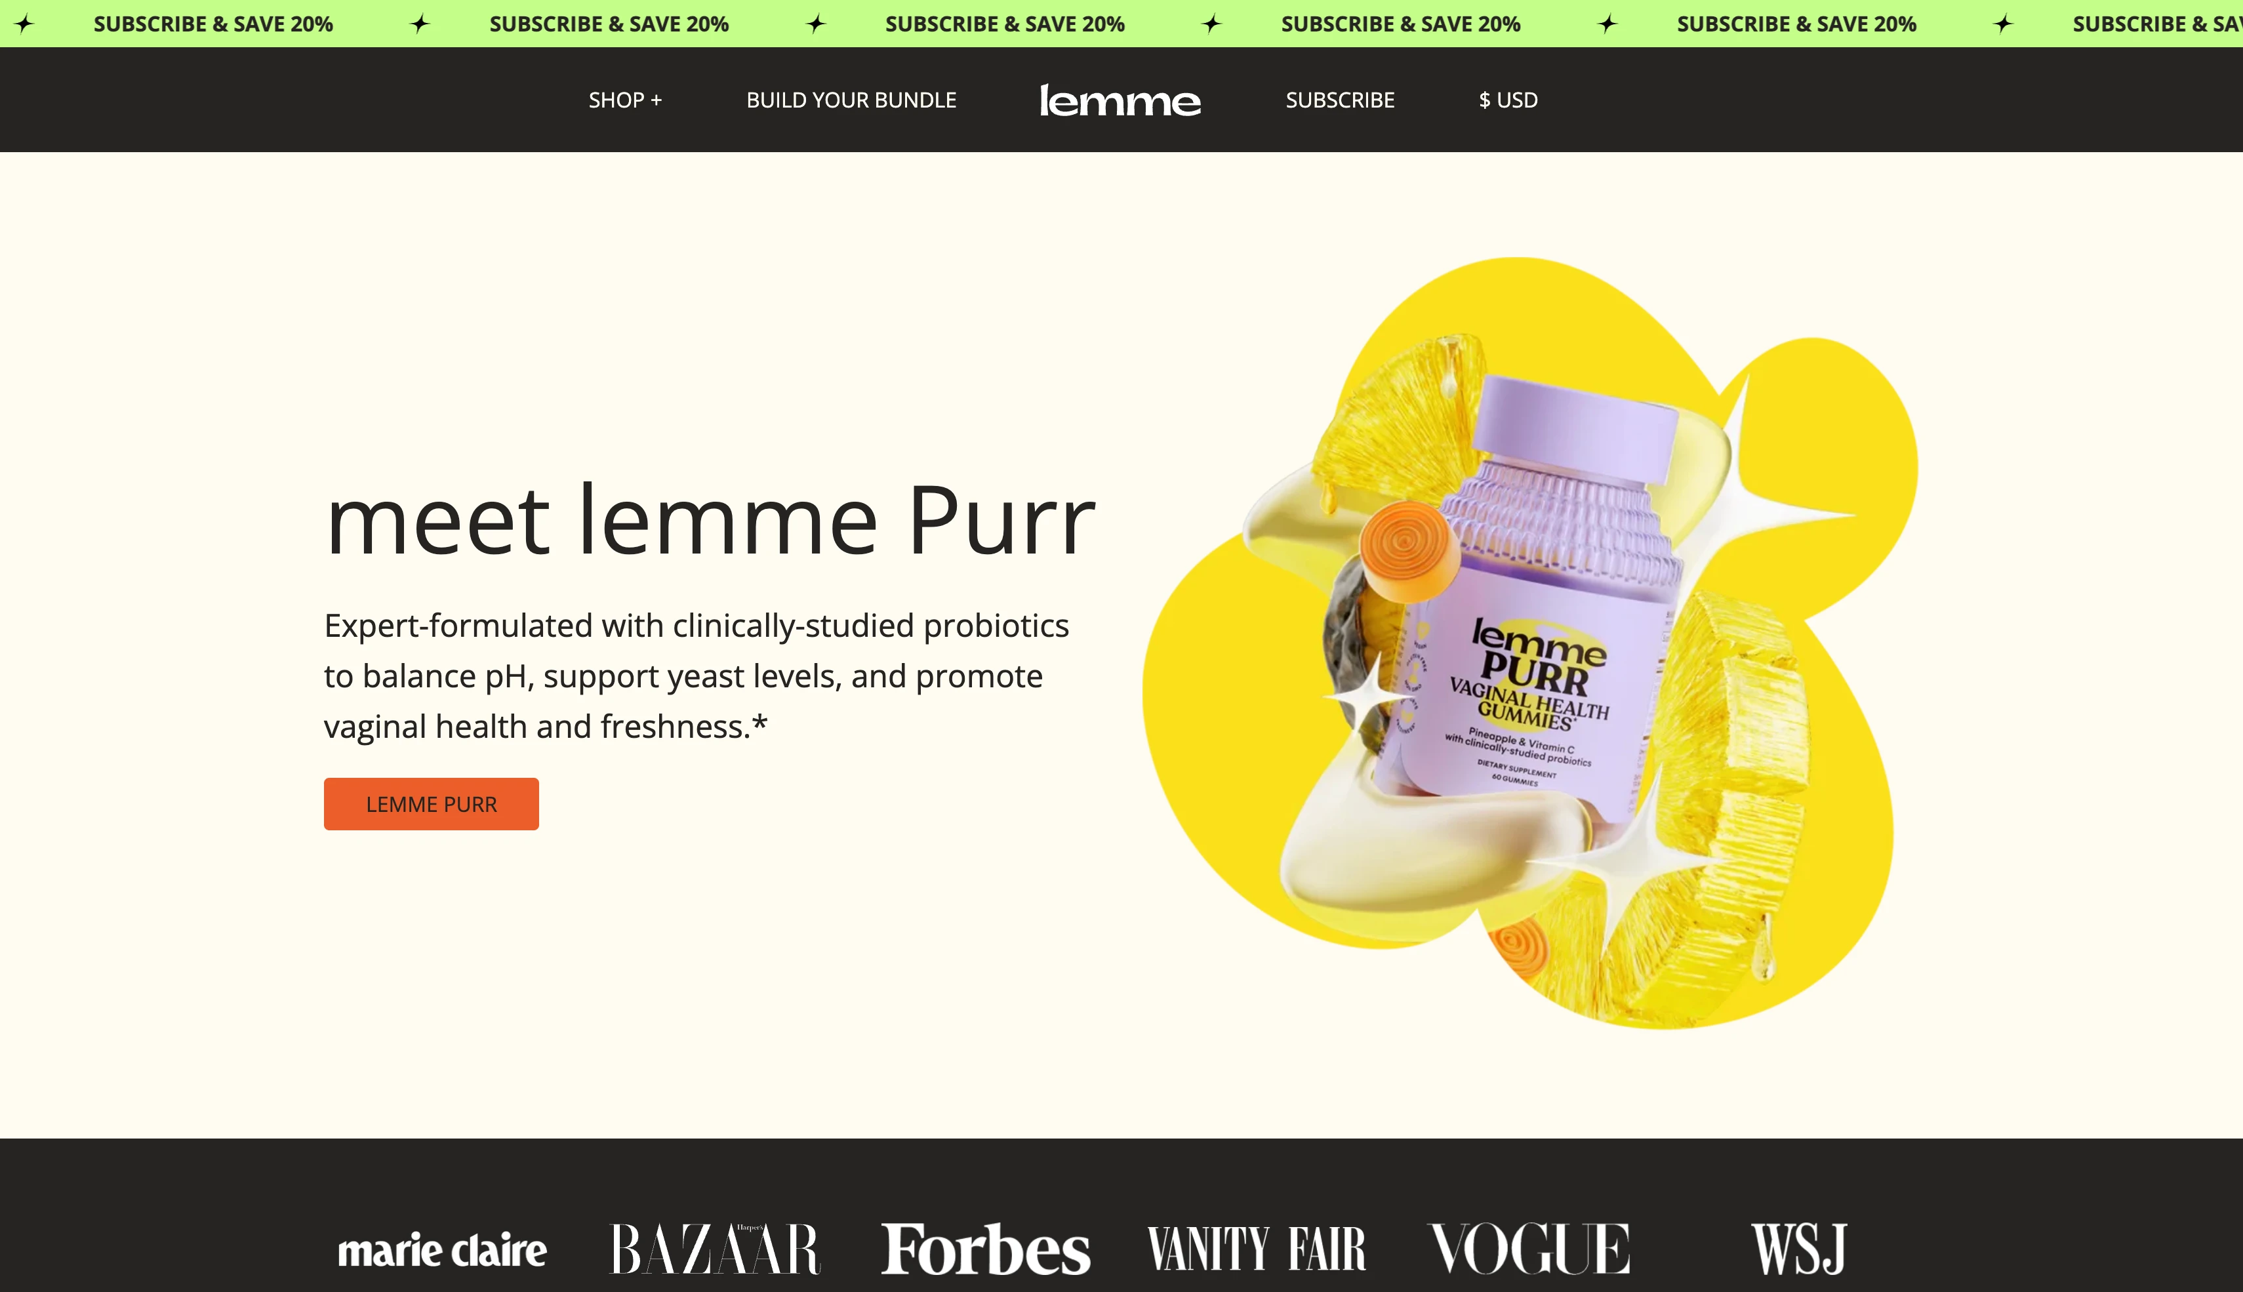Open the $ USD currency selector
Screen dimensions: 2243x1292
(x=1508, y=100)
